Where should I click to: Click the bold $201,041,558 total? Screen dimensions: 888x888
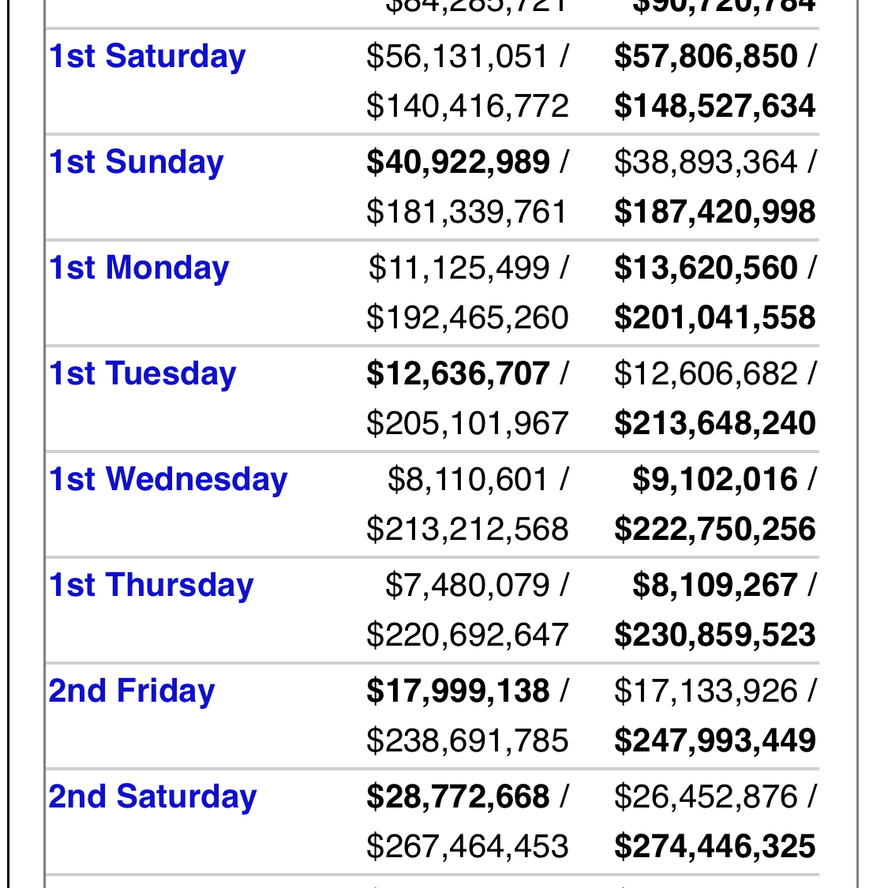pos(714,318)
